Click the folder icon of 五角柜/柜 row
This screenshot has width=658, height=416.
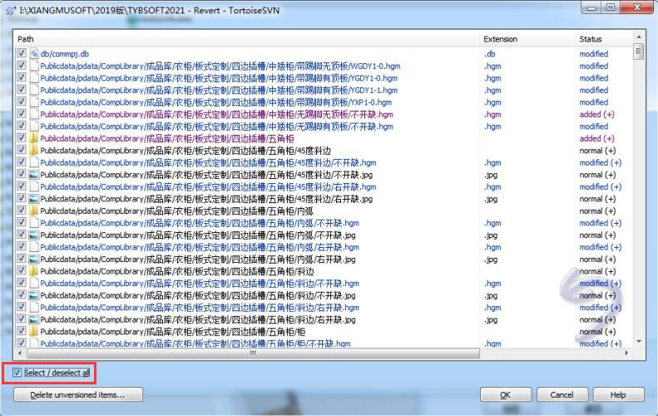coord(34,332)
